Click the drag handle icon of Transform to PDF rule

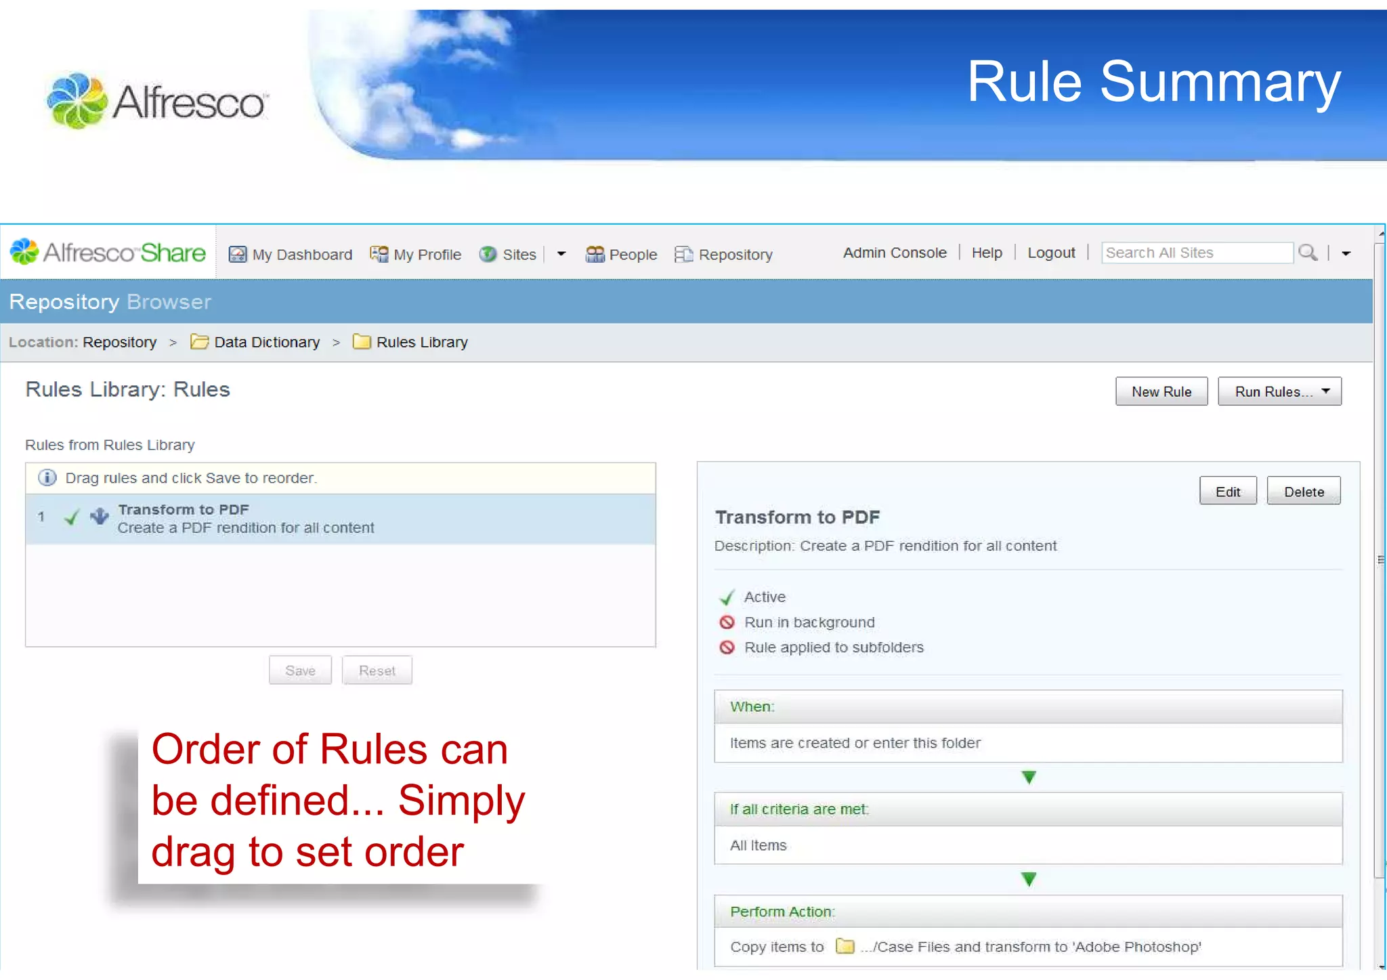(100, 517)
